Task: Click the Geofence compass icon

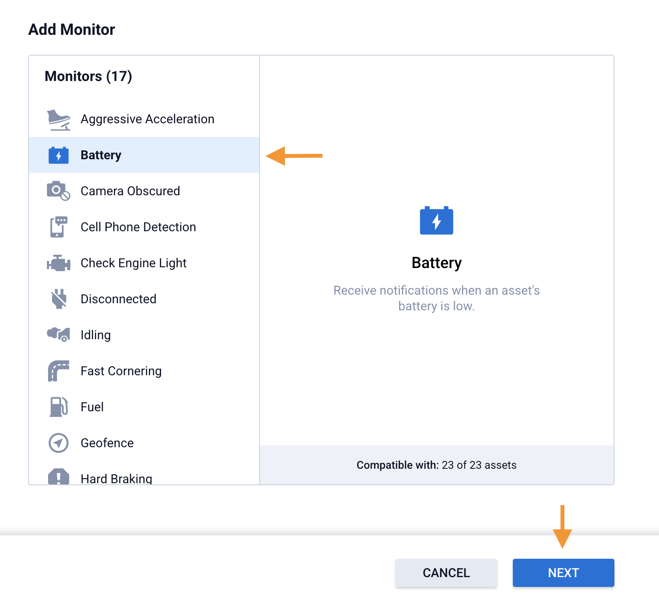Action: click(59, 443)
